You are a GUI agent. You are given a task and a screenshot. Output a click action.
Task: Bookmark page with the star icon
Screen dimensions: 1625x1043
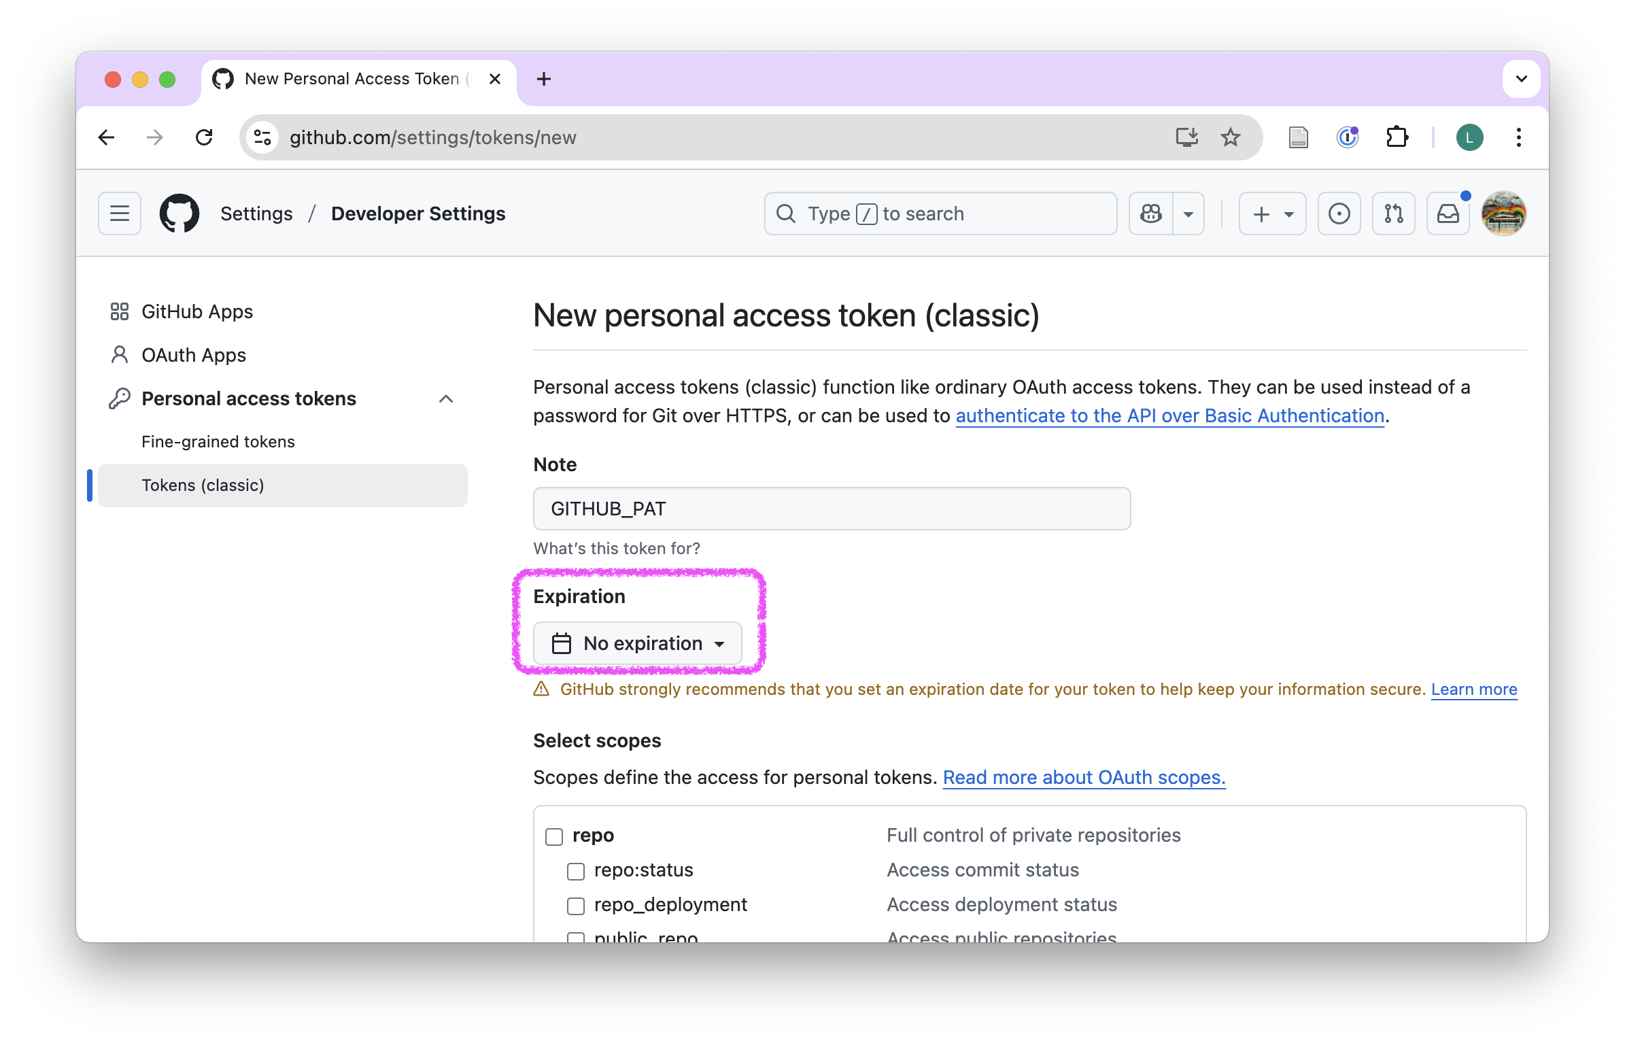[x=1230, y=137]
